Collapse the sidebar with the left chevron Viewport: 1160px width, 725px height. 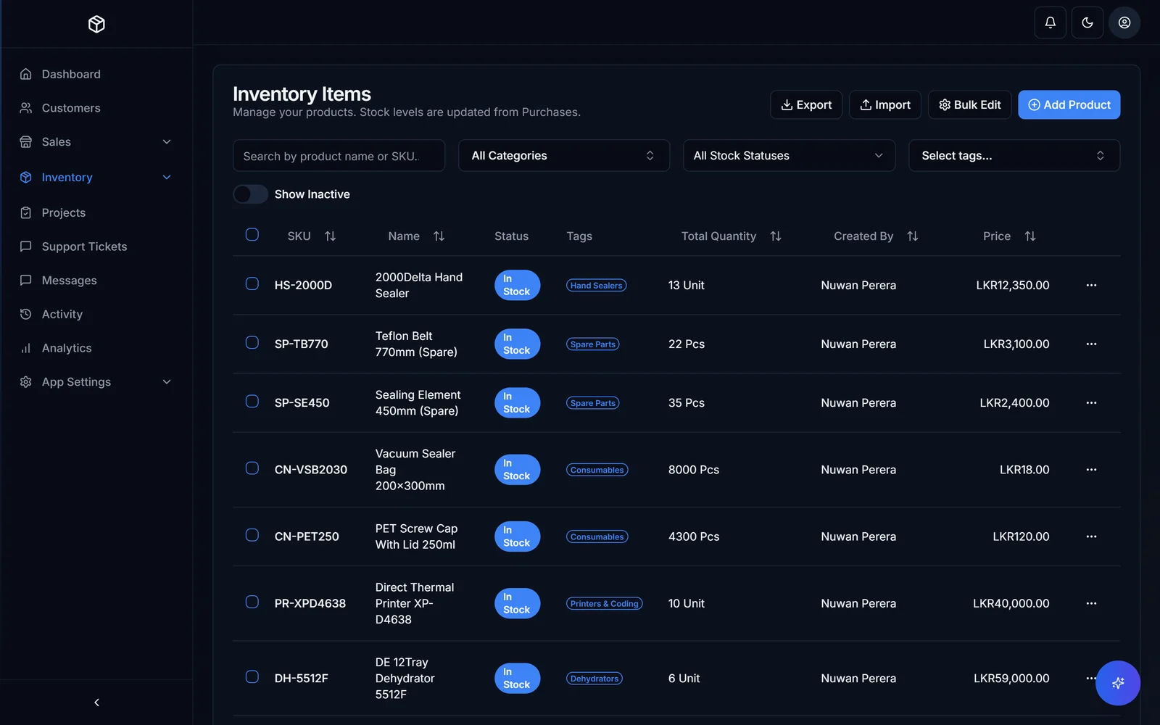coord(96,702)
